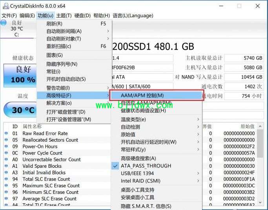Screen dimensions: 268x210
Task: Click the 30 °C temperature button
Action: click(20, 110)
